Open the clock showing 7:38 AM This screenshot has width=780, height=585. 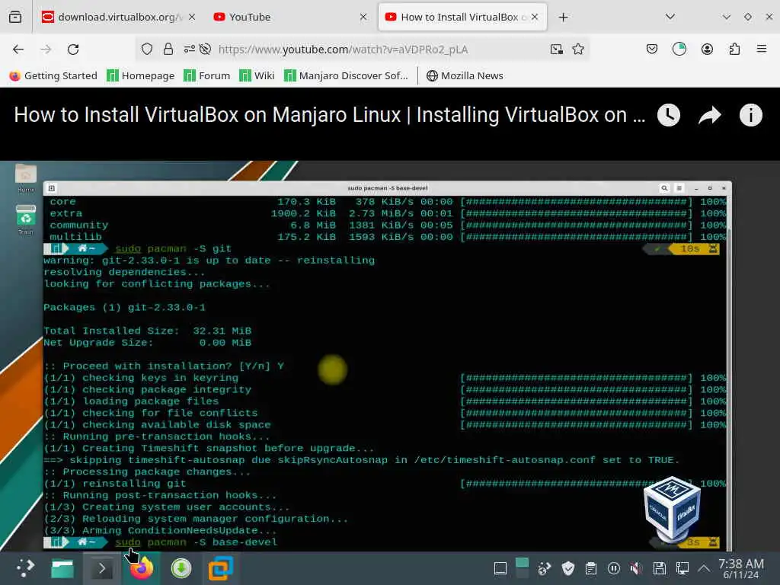click(741, 568)
